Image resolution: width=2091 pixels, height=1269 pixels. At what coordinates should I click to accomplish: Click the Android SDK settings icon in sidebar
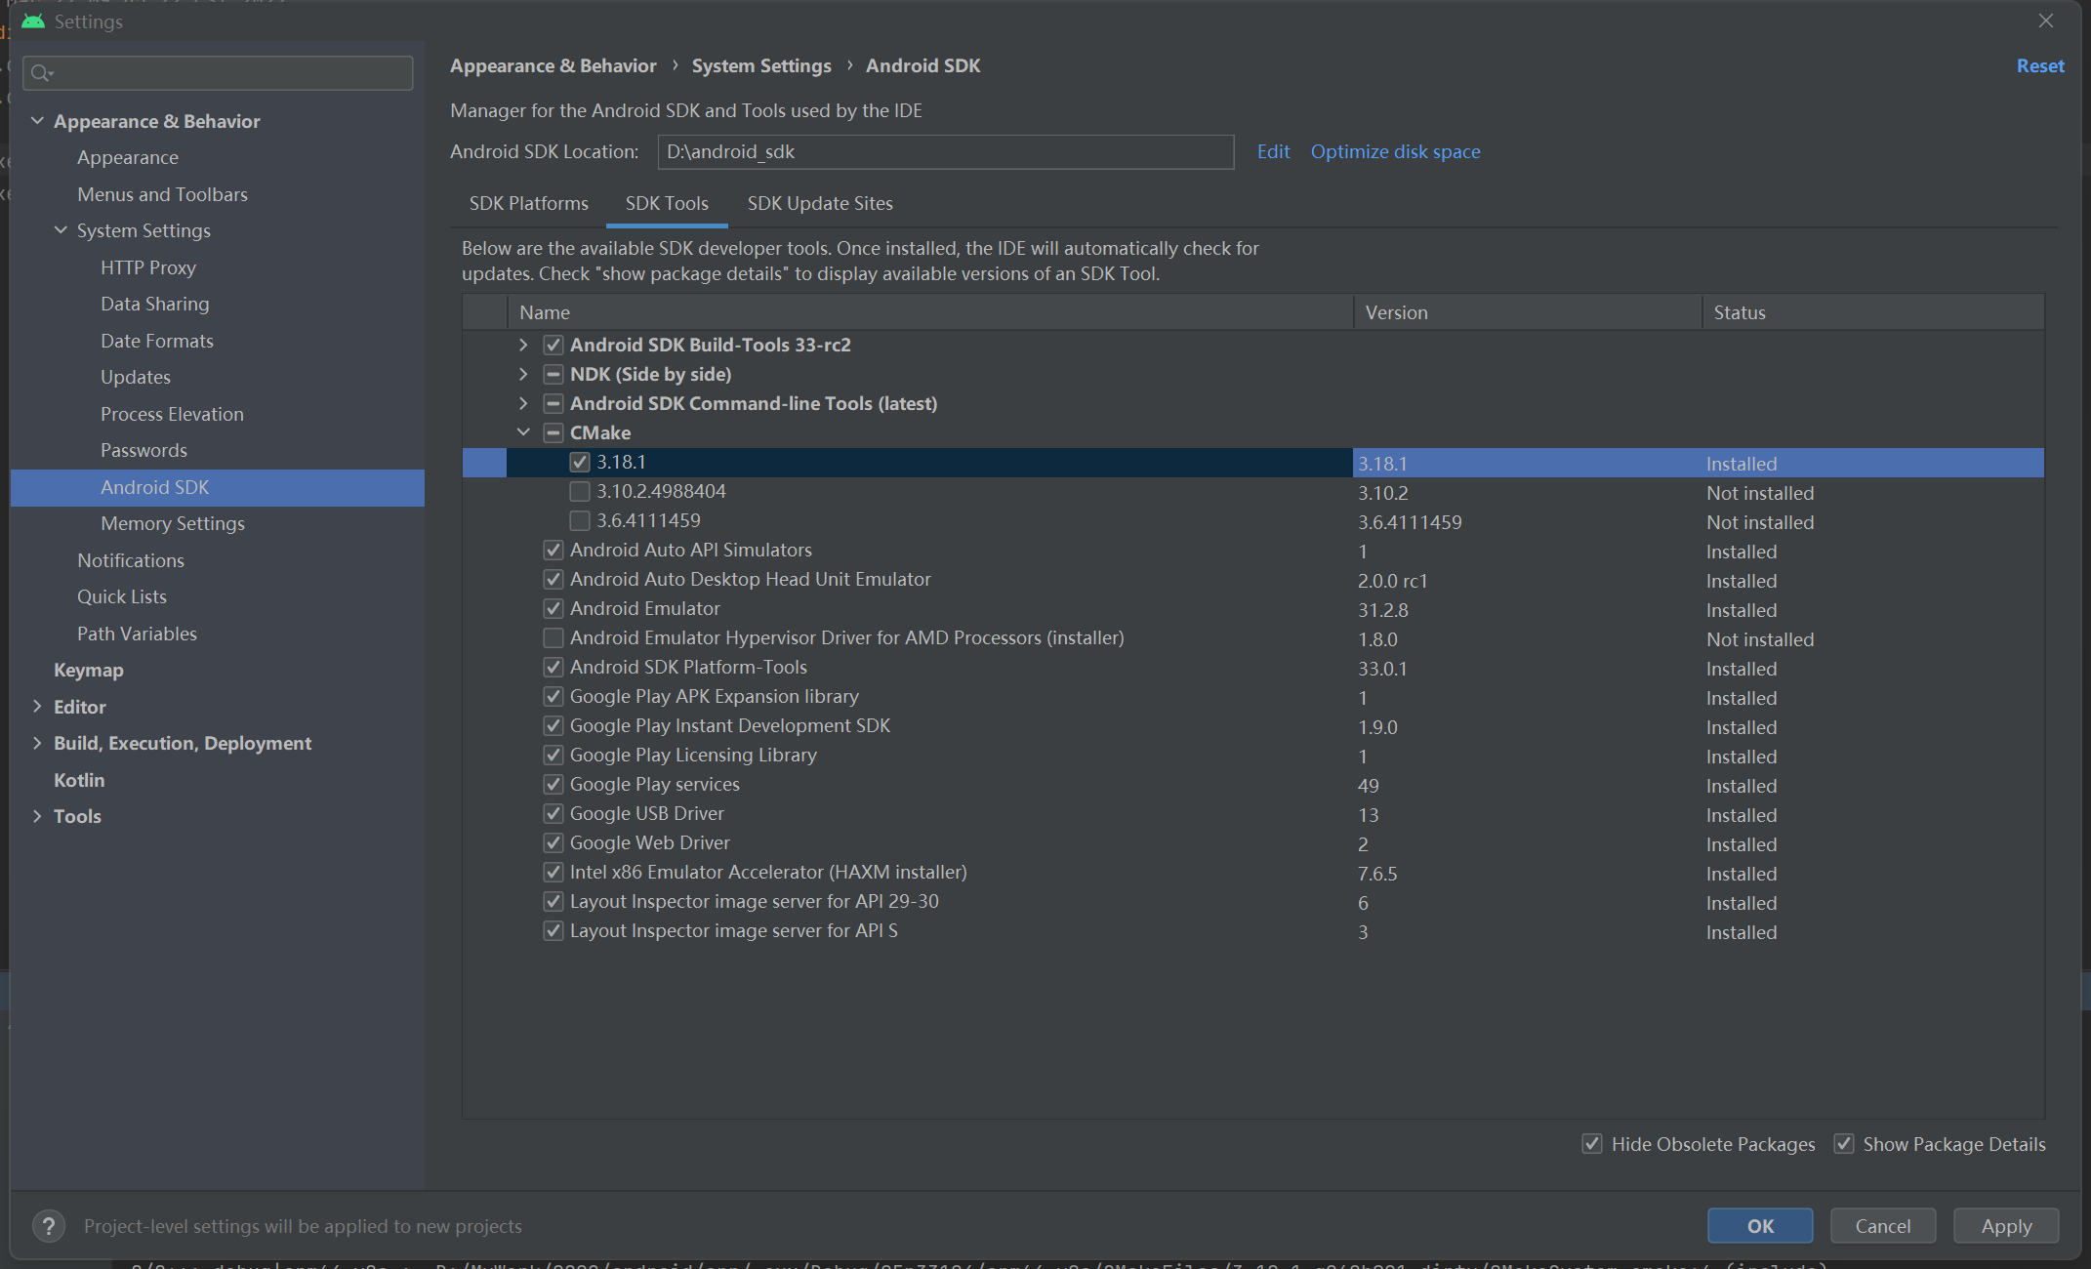152,487
